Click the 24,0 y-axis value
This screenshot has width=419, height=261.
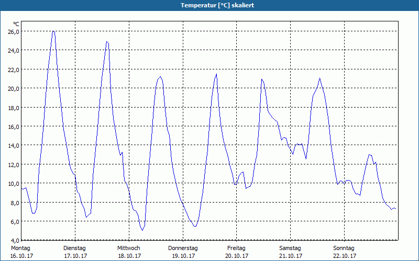pos(14,50)
